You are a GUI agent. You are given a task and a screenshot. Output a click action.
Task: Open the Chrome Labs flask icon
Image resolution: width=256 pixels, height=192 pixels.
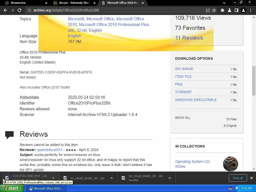coord(229,10)
